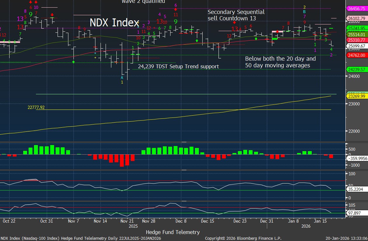
Task: Click the red 24762.00 price axis label
Action: pyautogui.click(x=356, y=55)
